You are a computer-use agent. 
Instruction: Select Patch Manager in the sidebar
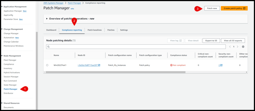(10, 89)
